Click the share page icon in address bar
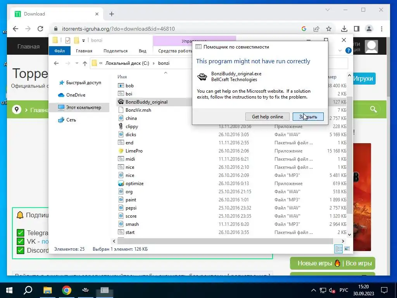The image size is (397, 298). click(316, 29)
